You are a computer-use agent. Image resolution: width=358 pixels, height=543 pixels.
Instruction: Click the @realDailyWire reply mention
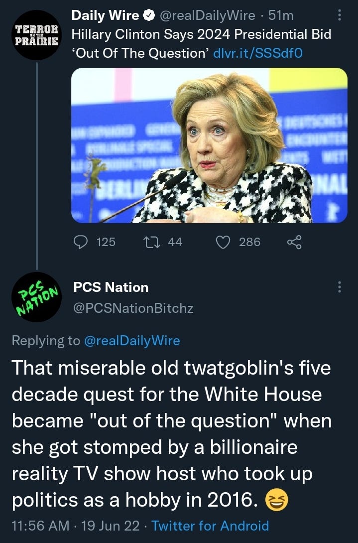coord(132,341)
